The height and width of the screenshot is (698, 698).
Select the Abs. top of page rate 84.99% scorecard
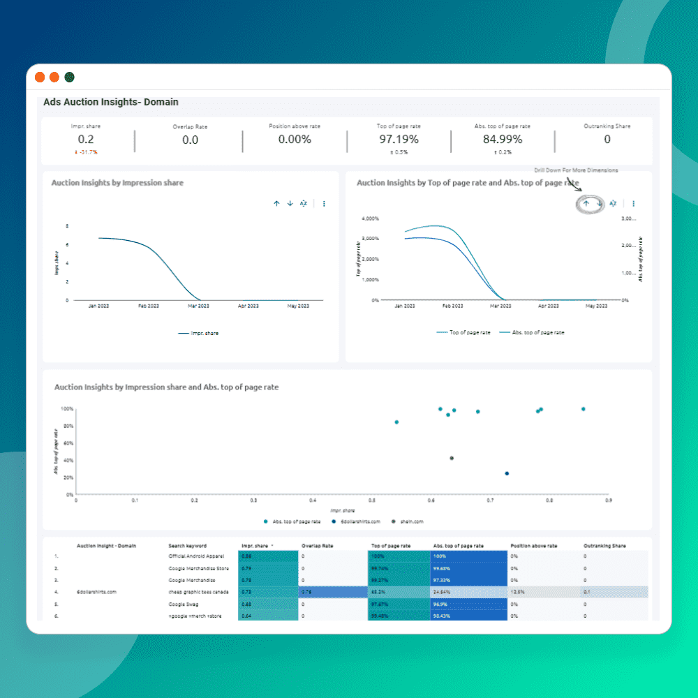click(503, 140)
